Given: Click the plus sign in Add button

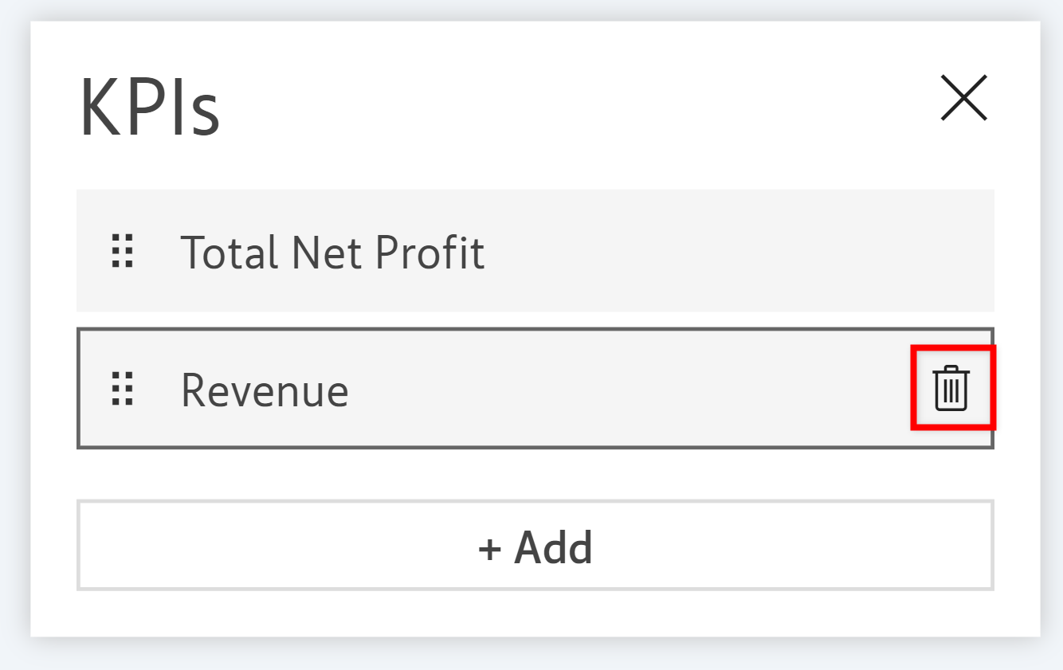Looking at the screenshot, I should click(x=488, y=548).
